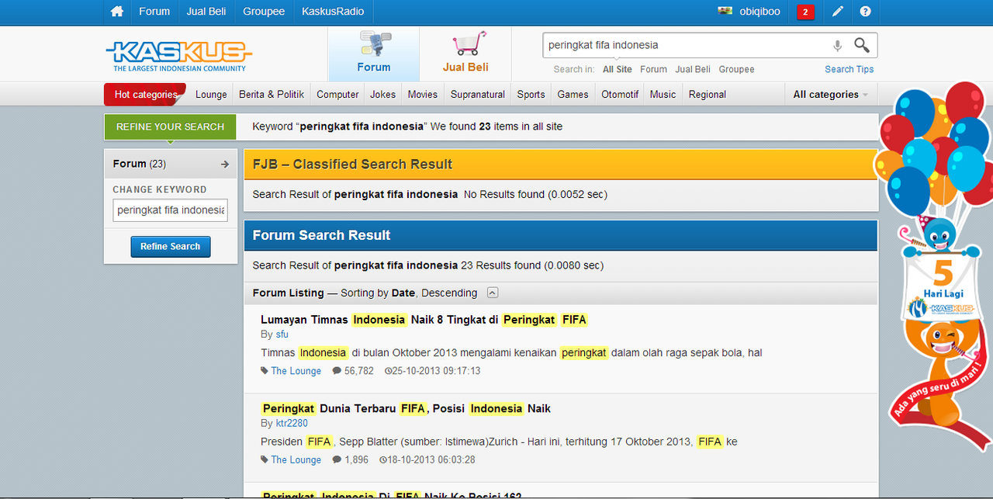Viewport: 993px width, 499px height.
Task: Open the Supranatural category
Action: point(478,95)
